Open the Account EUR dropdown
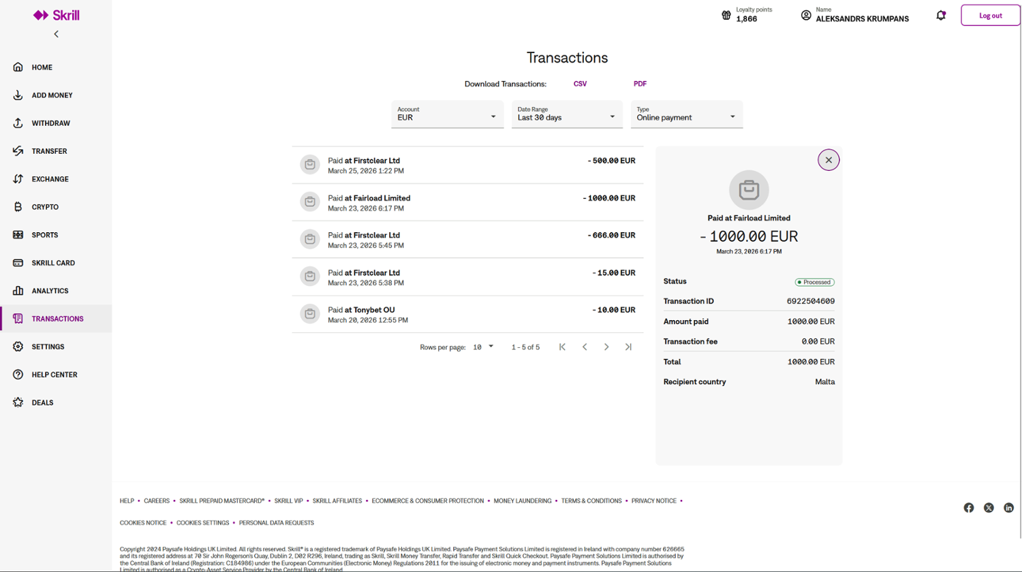This screenshot has height=572, width=1022. pyautogui.click(x=447, y=114)
